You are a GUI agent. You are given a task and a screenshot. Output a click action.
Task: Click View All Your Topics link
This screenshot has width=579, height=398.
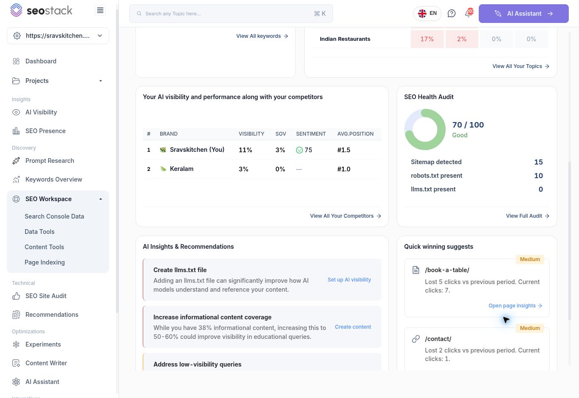pos(521,66)
